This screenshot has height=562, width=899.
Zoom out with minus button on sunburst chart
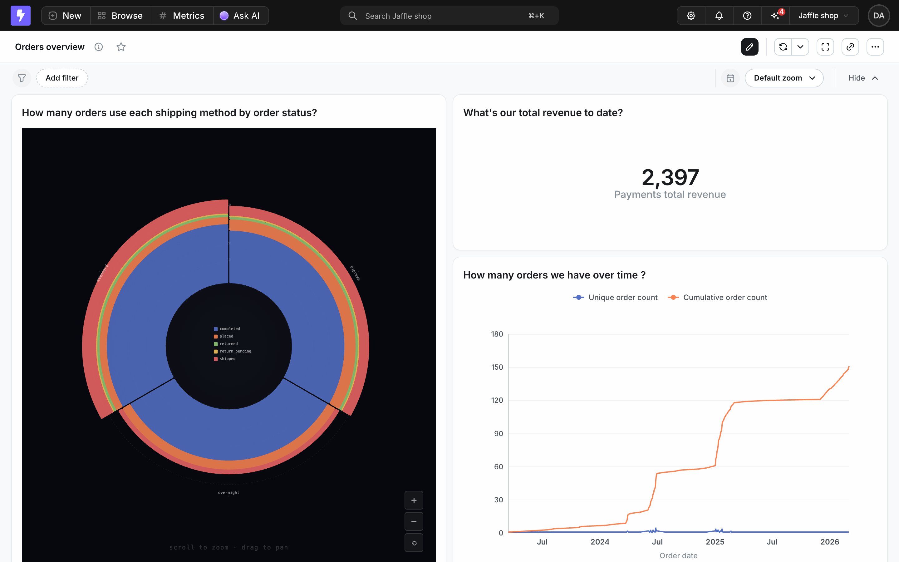(414, 521)
